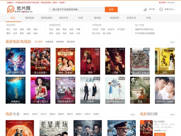Choose 惊悚 under 电影类型

29,33
